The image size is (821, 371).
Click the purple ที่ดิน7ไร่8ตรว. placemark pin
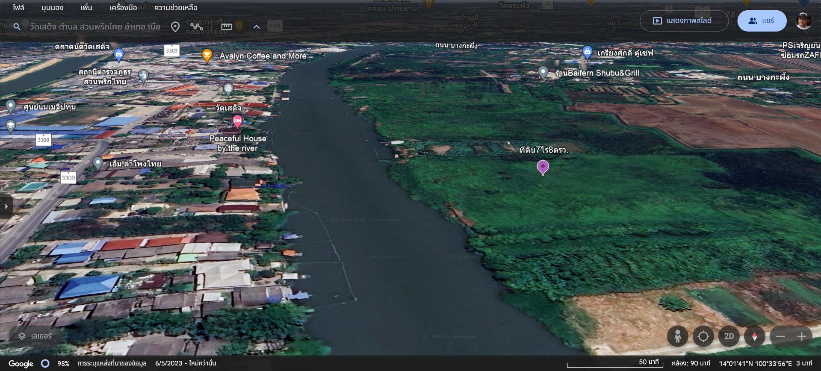point(543,167)
